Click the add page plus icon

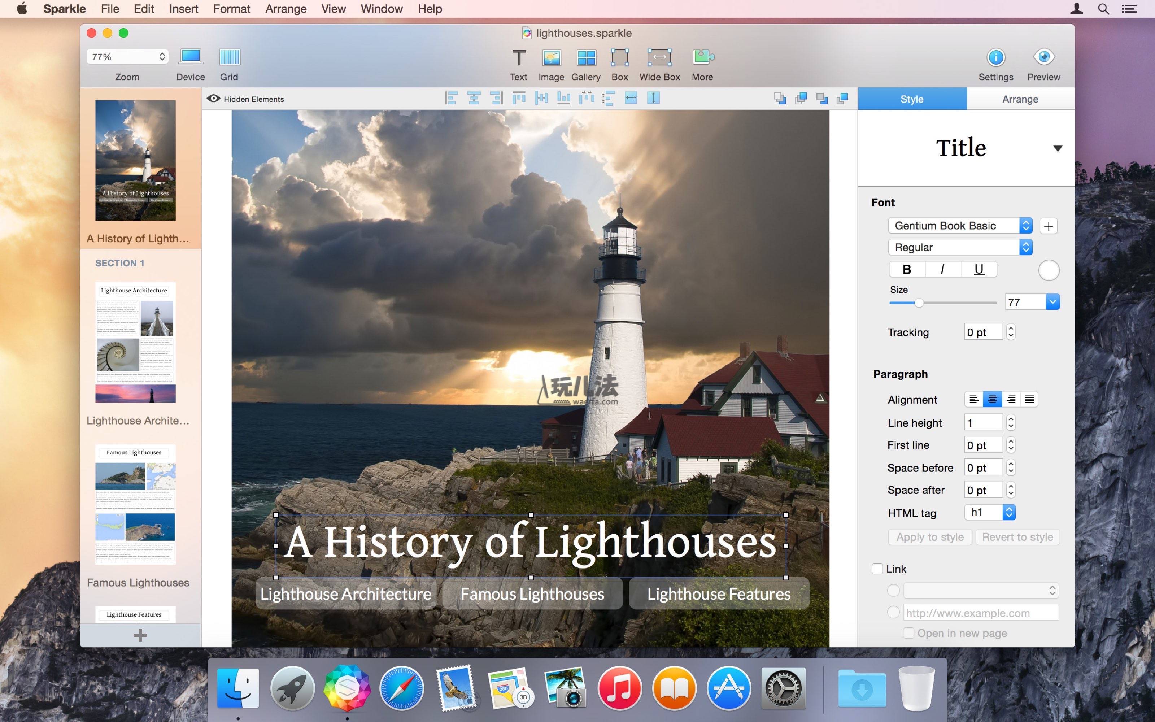pyautogui.click(x=140, y=635)
